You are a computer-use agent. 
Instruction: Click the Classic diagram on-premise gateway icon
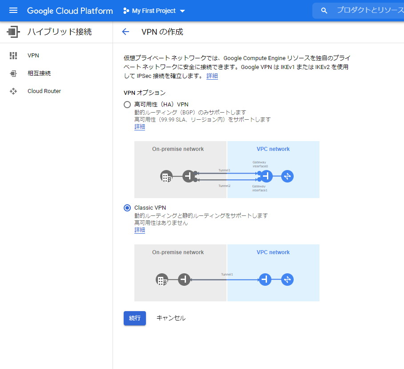(x=184, y=280)
